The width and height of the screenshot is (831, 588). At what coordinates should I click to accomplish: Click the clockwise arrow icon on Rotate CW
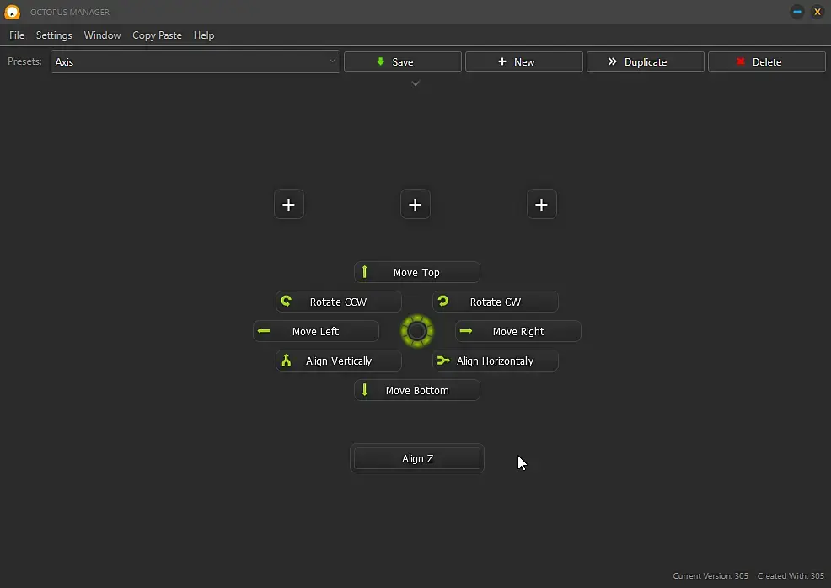coord(443,302)
